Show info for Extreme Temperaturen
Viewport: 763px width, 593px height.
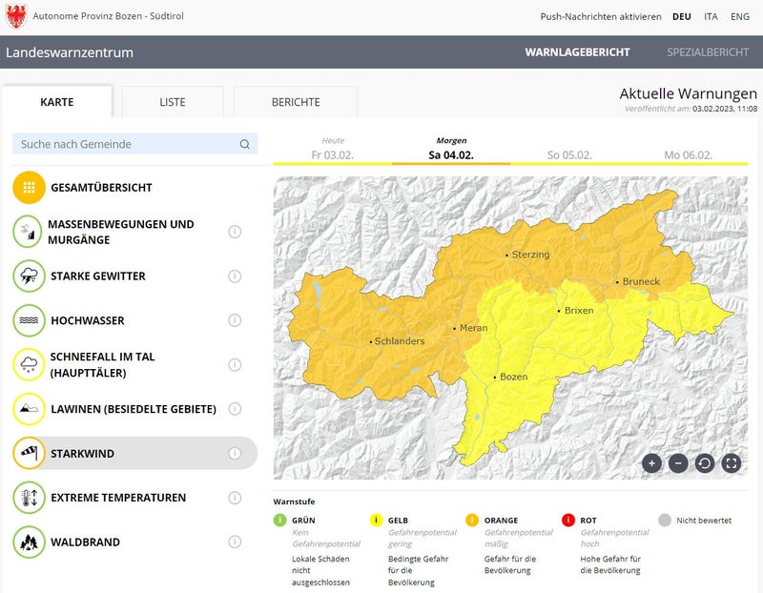pyautogui.click(x=235, y=498)
